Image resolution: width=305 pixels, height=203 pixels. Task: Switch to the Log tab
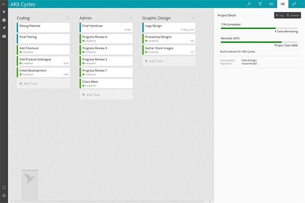click(280, 15)
